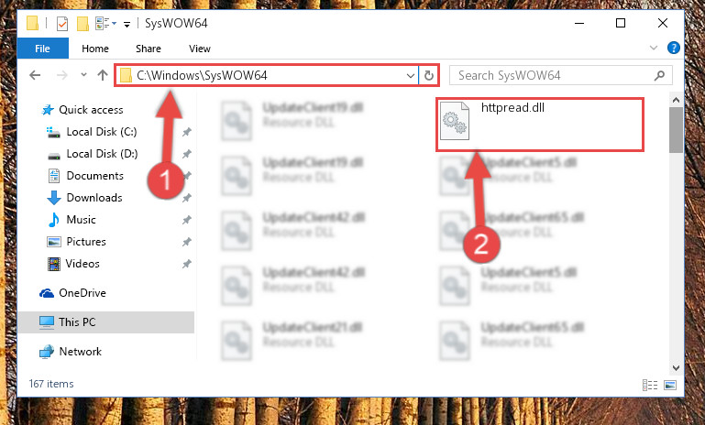This screenshot has width=705, height=425.
Task: Refresh the SysWOW64 folder view
Action: (x=429, y=75)
